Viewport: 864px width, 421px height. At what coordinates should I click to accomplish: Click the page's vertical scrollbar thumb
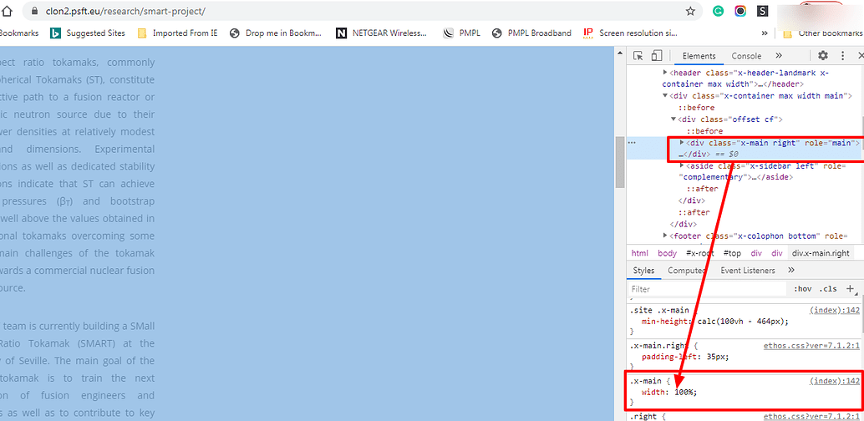[620, 163]
